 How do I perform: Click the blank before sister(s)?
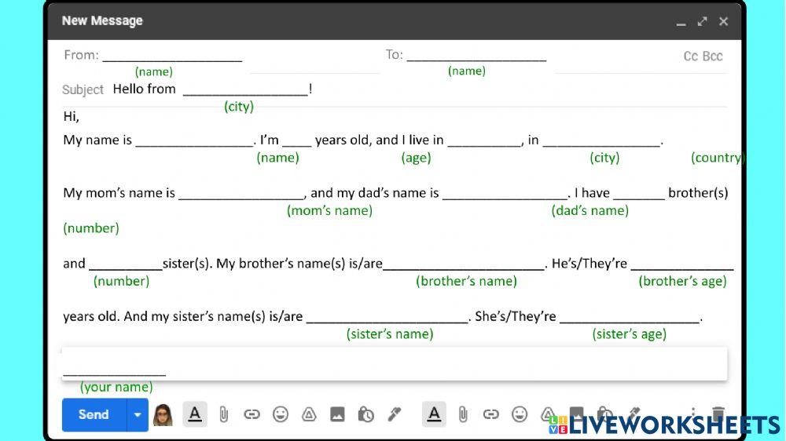(125, 264)
